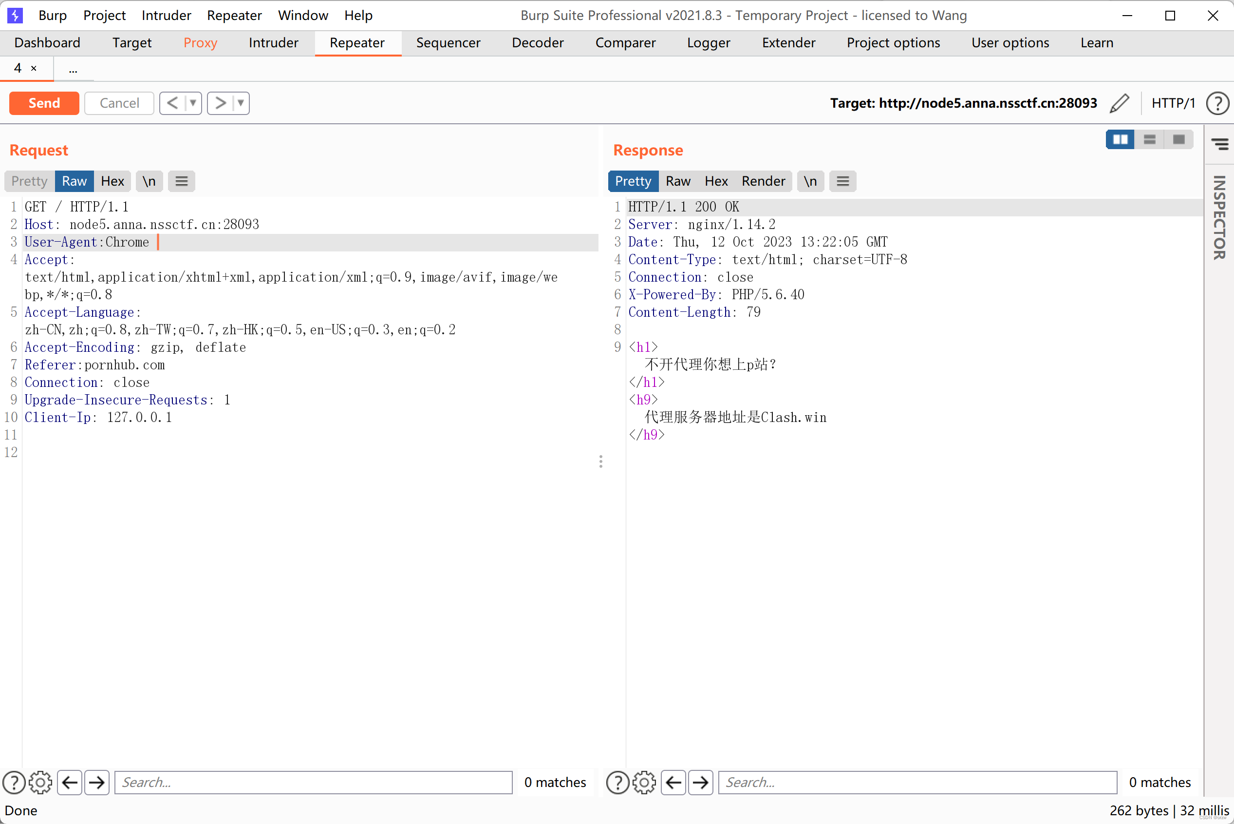Switch request view to Hex
Viewport: 1234px width, 824px height.
[112, 181]
